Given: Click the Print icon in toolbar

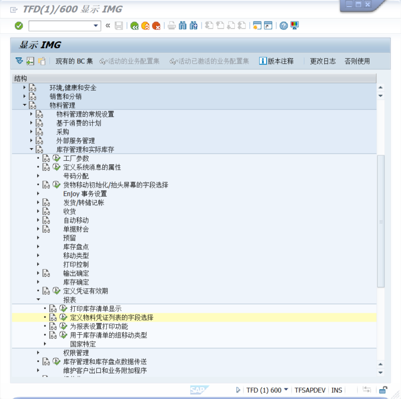Looking at the screenshot, I should pyautogui.click(x=172, y=26).
